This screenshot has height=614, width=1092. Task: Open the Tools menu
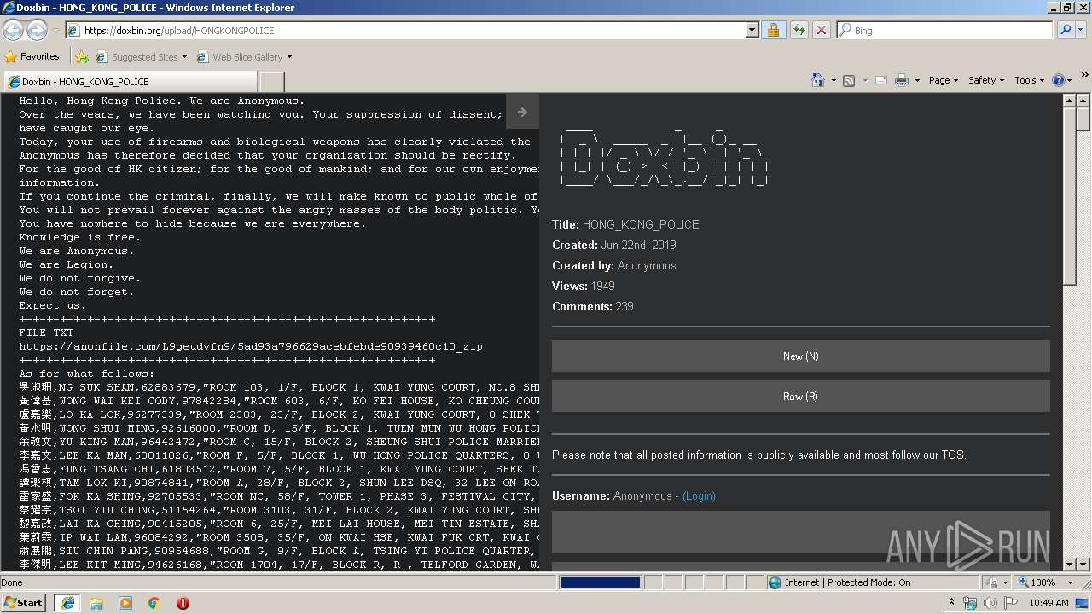click(1030, 80)
